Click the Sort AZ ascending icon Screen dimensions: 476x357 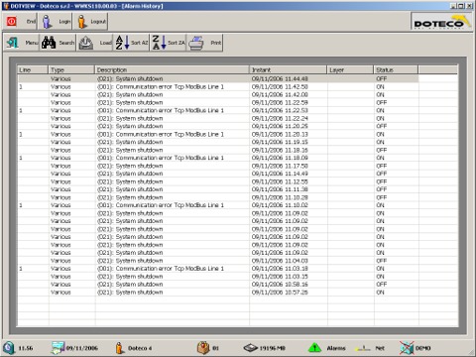point(122,43)
